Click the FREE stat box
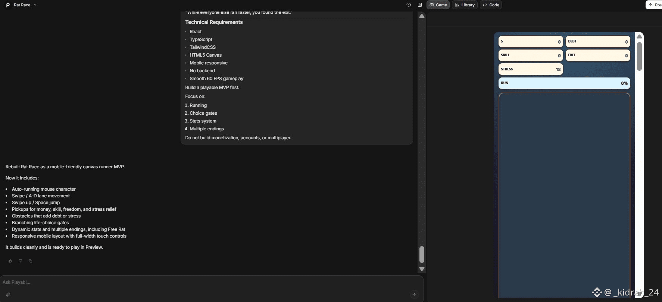Screen dimensions: 662x302 [598, 55]
